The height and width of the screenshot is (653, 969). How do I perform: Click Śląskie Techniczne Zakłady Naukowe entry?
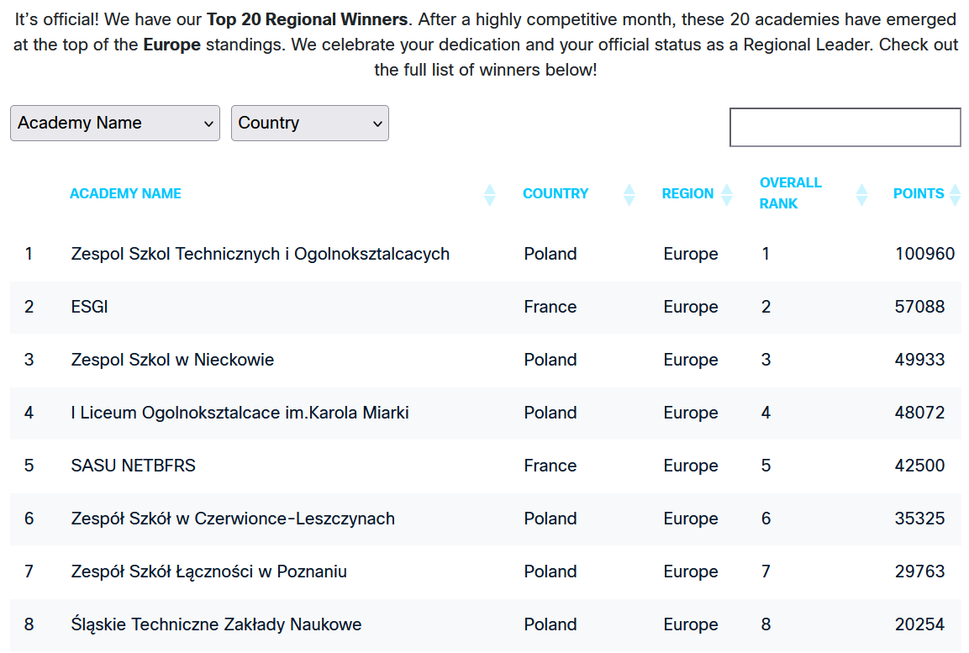pos(216,624)
